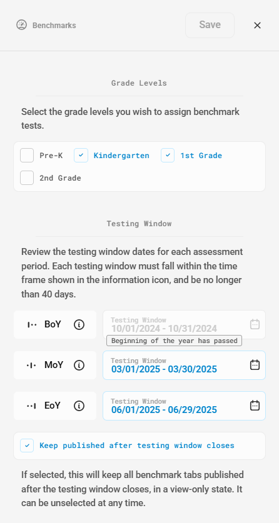
Task: Disable Keep published after testing window closes
Action: [27, 446]
